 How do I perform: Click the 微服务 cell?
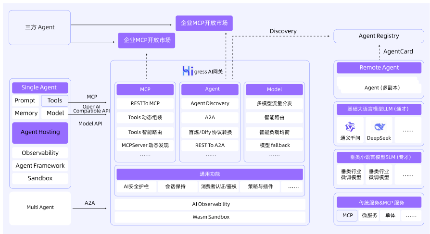[369, 215]
